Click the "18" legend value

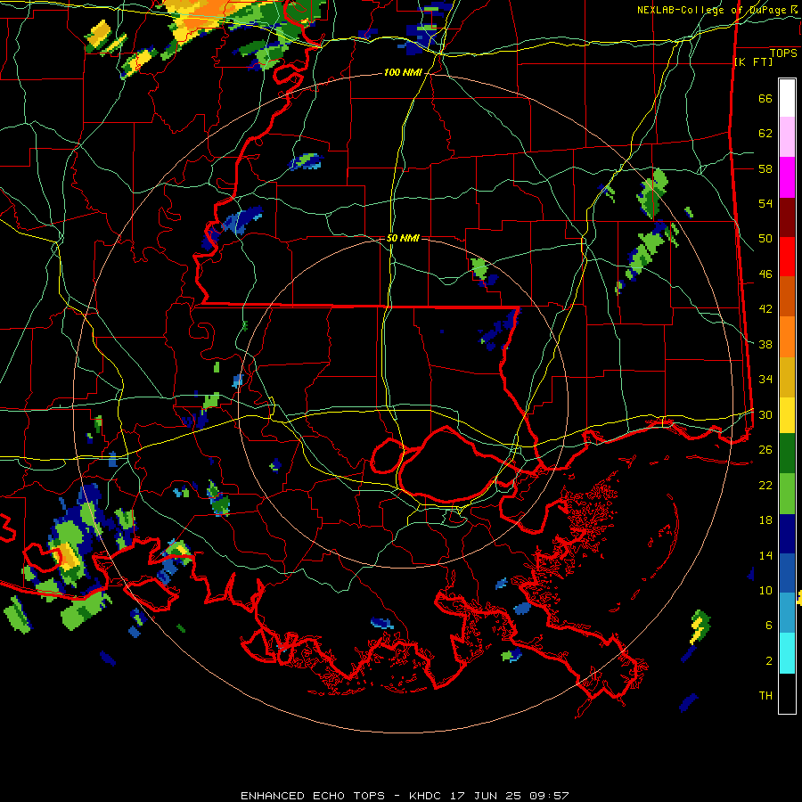[x=765, y=520]
